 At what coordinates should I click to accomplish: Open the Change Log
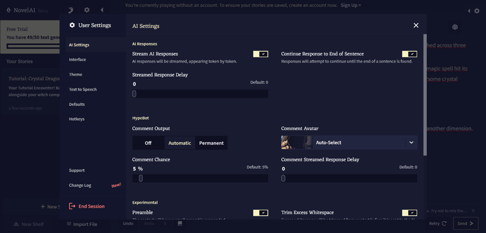[x=80, y=185]
